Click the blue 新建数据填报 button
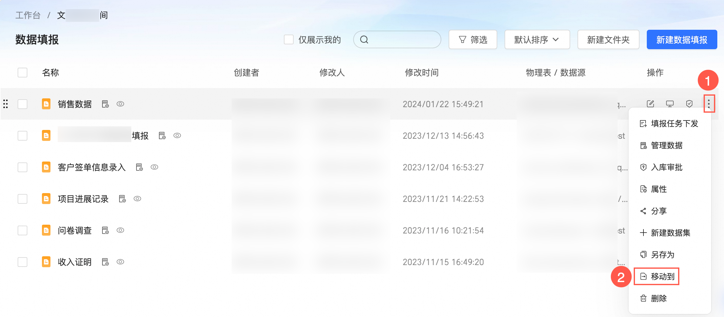 [682, 39]
